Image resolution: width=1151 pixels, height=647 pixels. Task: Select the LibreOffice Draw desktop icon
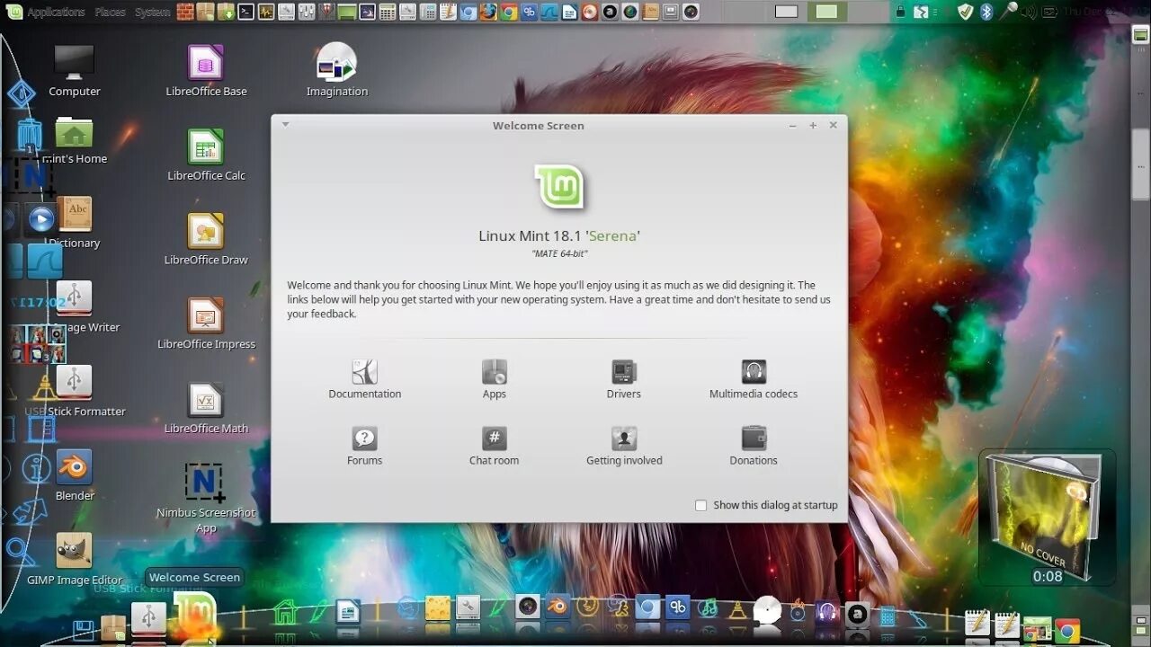(x=206, y=239)
